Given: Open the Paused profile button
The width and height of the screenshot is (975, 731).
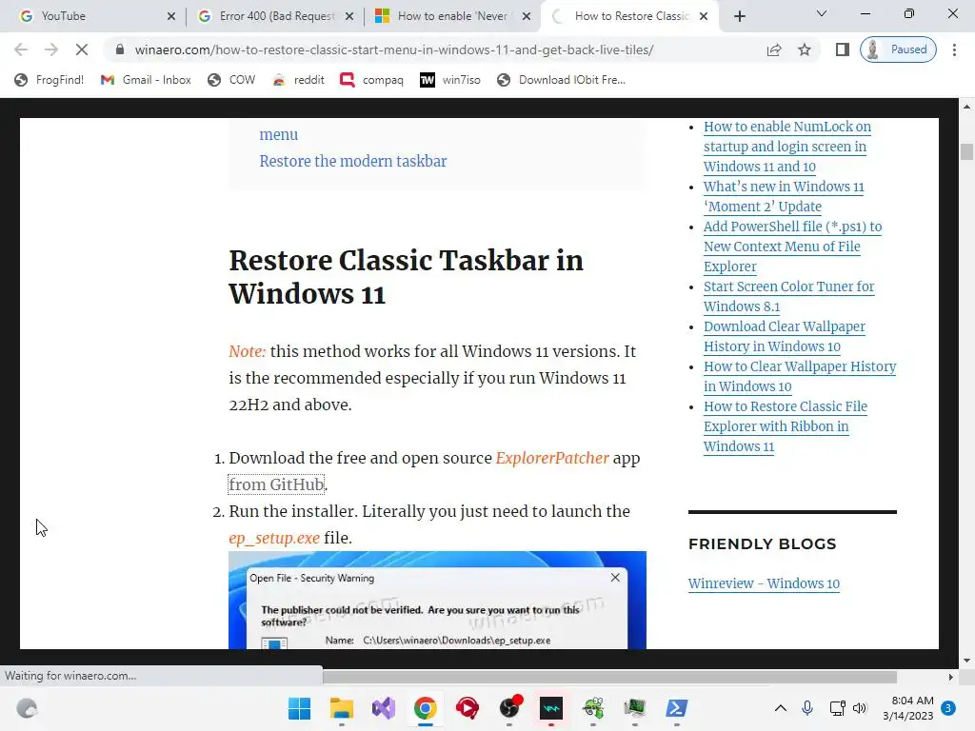Looking at the screenshot, I should pyautogui.click(x=898, y=49).
